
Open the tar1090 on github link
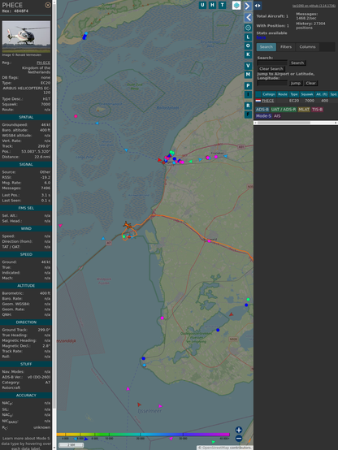coord(314,6)
